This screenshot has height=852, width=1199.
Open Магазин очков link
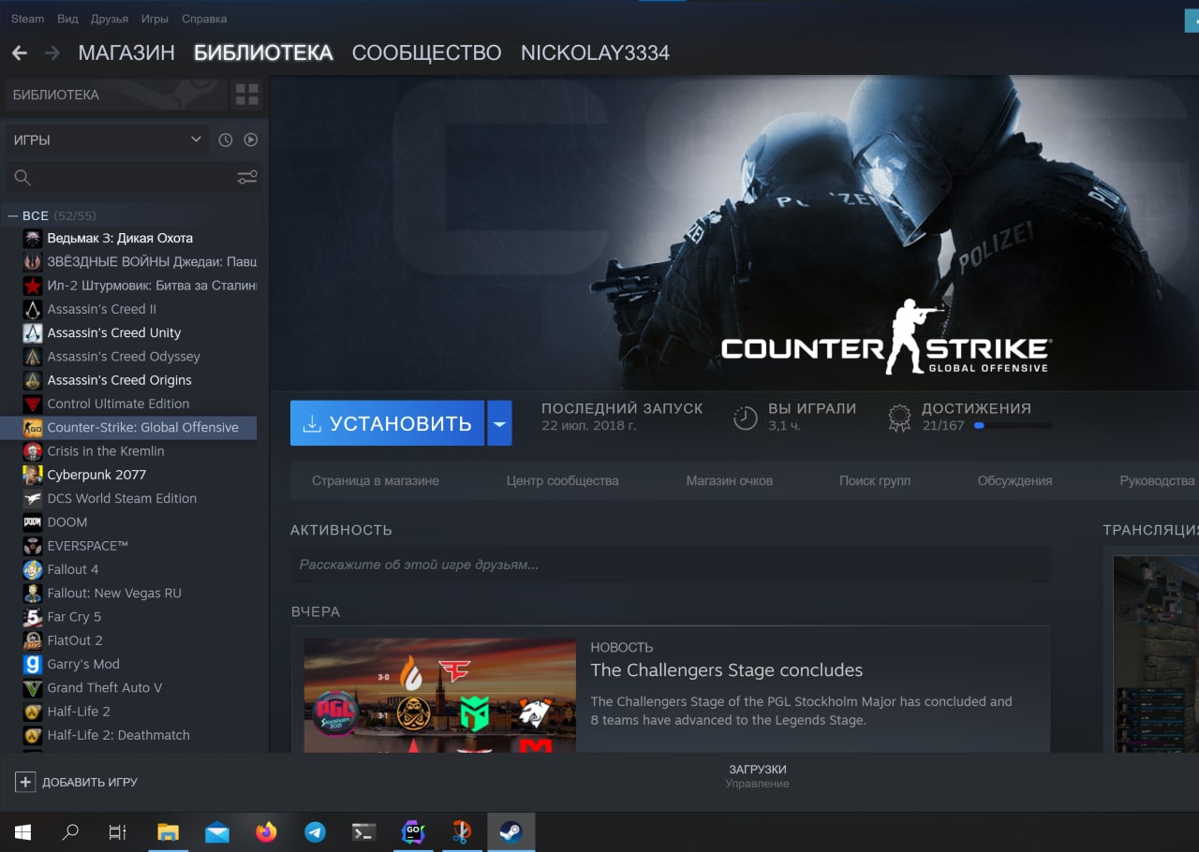tap(729, 480)
